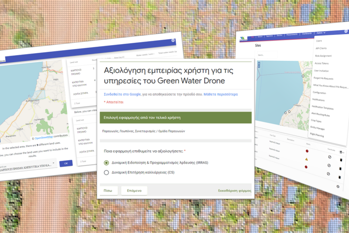Select Configuration in the Admin menu
The width and height of the screenshot is (349, 233).
pos(319,93)
